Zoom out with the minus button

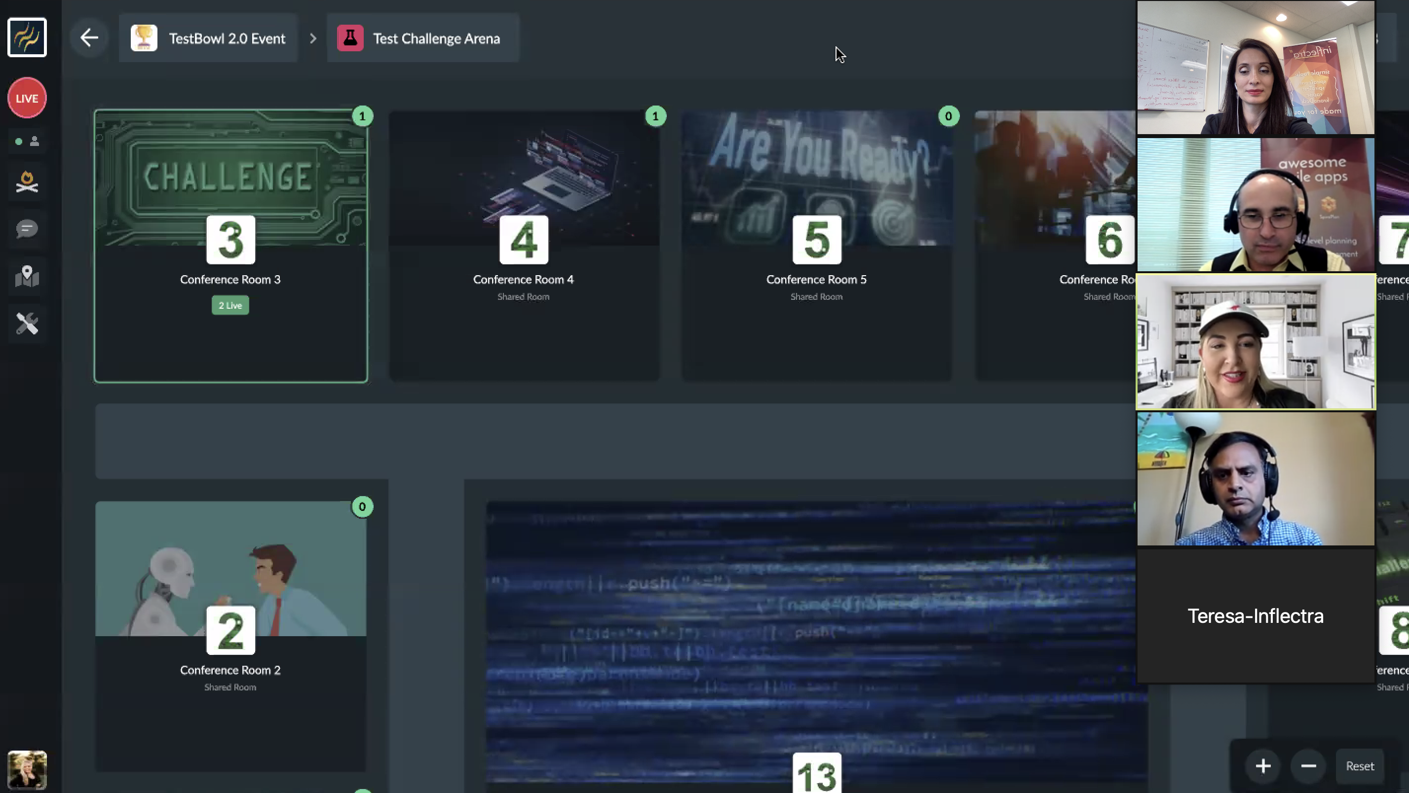[1308, 766]
